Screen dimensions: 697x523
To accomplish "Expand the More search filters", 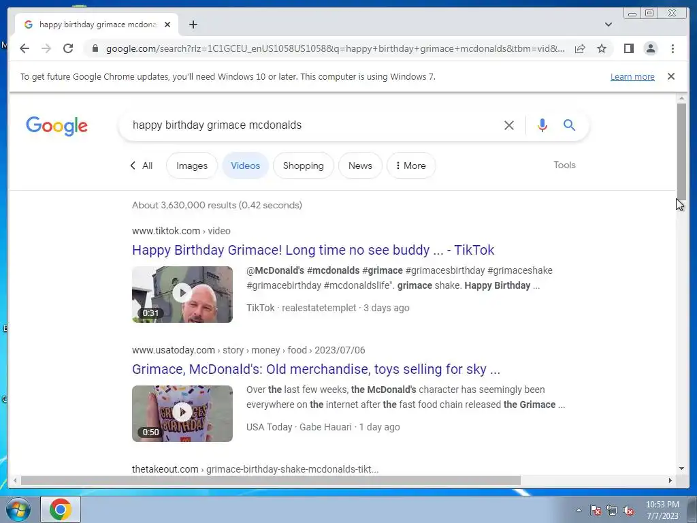I will tap(411, 165).
